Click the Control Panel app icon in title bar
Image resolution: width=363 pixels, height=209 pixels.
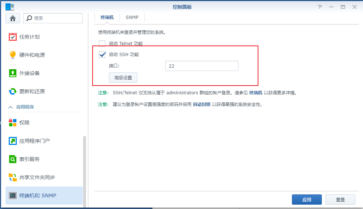click(x=10, y=7)
